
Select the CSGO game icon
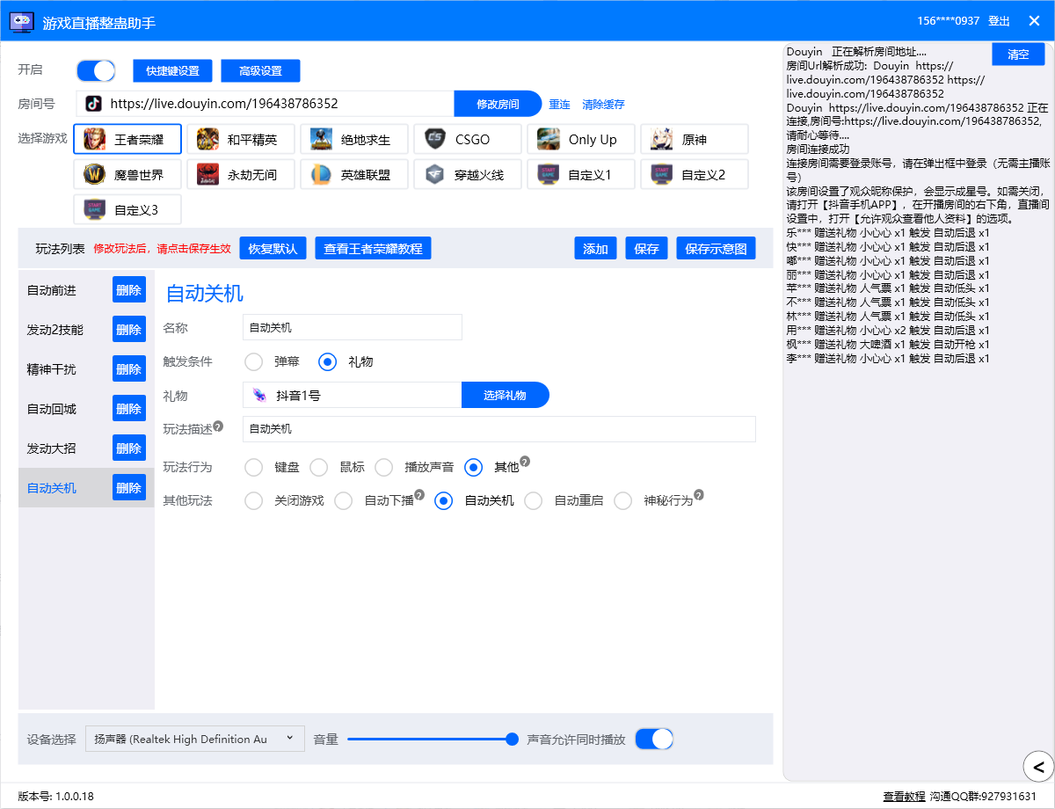click(x=434, y=139)
